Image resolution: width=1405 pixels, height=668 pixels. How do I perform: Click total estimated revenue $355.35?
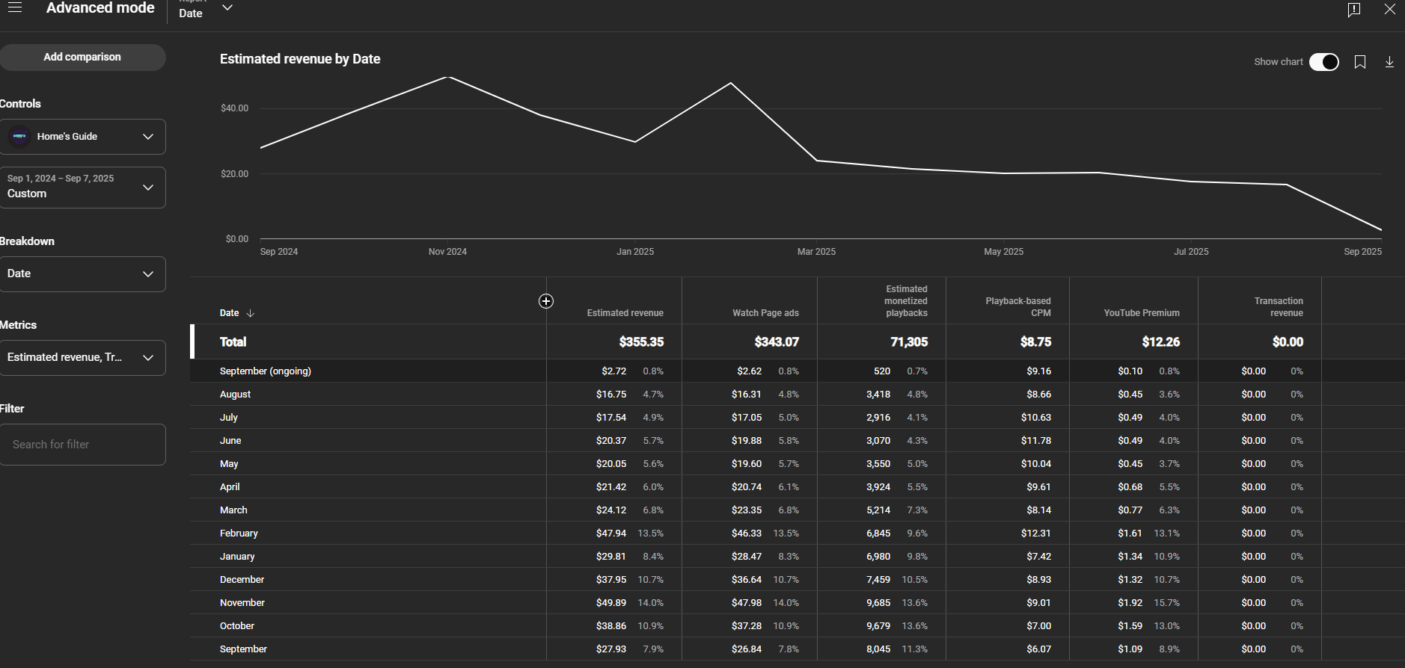[x=641, y=342]
